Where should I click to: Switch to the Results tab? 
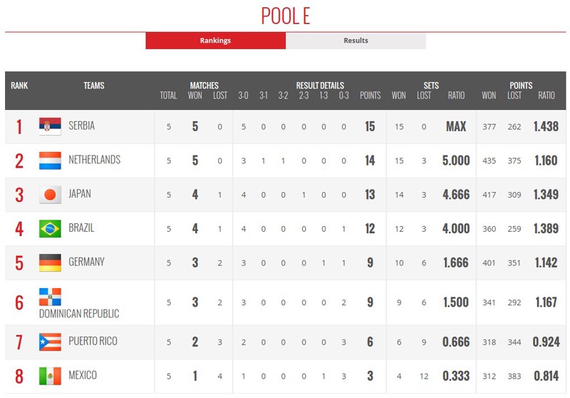point(356,41)
